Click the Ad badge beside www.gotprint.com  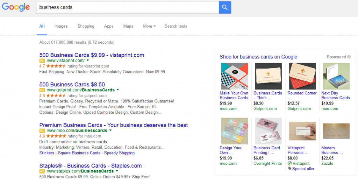click(x=42, y=90)
